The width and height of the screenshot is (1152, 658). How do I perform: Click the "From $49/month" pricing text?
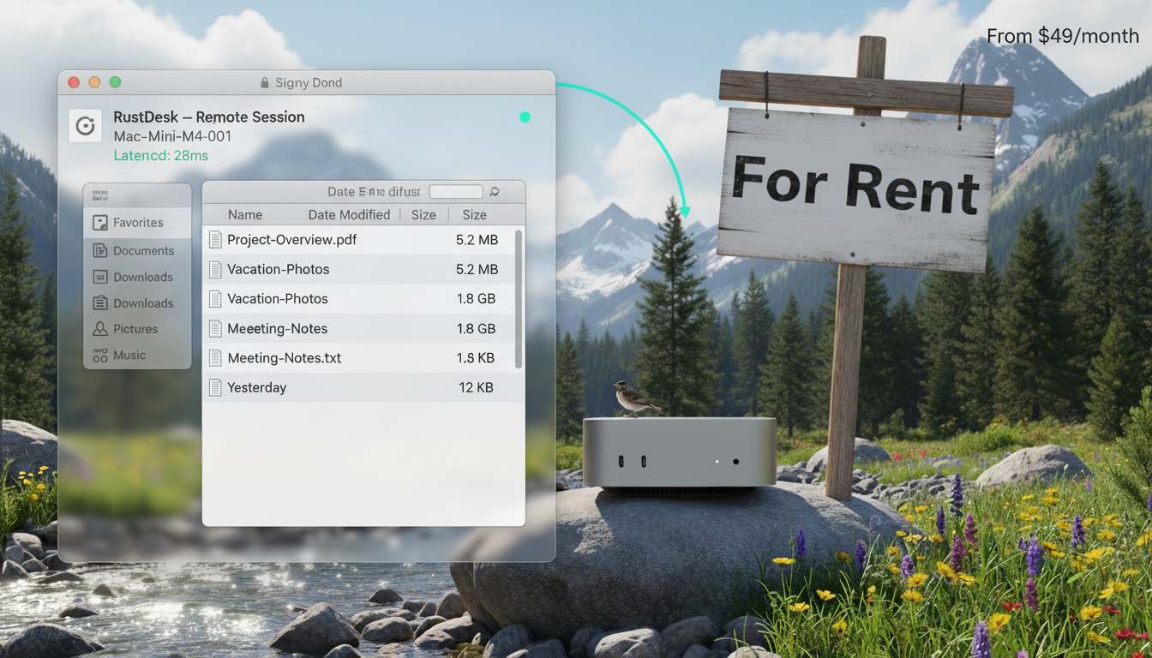click(1062, 36)
